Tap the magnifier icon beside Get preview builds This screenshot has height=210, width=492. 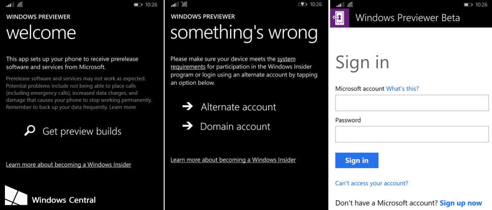point(30,131)
